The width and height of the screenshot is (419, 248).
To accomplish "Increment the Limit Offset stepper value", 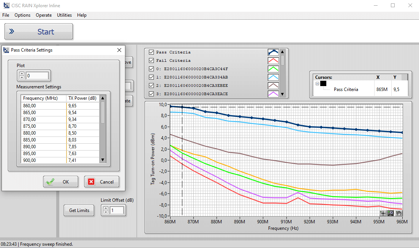I will click(106, 208).
